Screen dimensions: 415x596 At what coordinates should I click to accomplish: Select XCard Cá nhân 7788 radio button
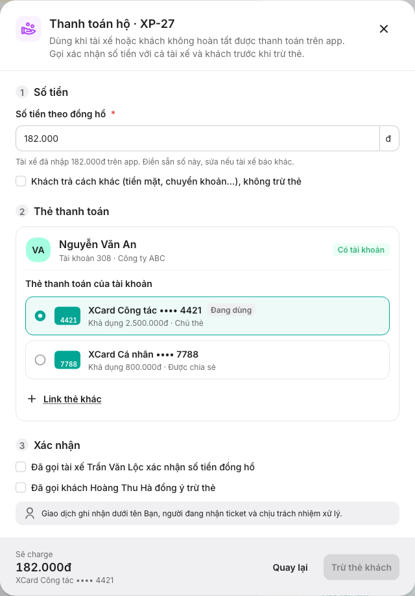click(40, 360)
